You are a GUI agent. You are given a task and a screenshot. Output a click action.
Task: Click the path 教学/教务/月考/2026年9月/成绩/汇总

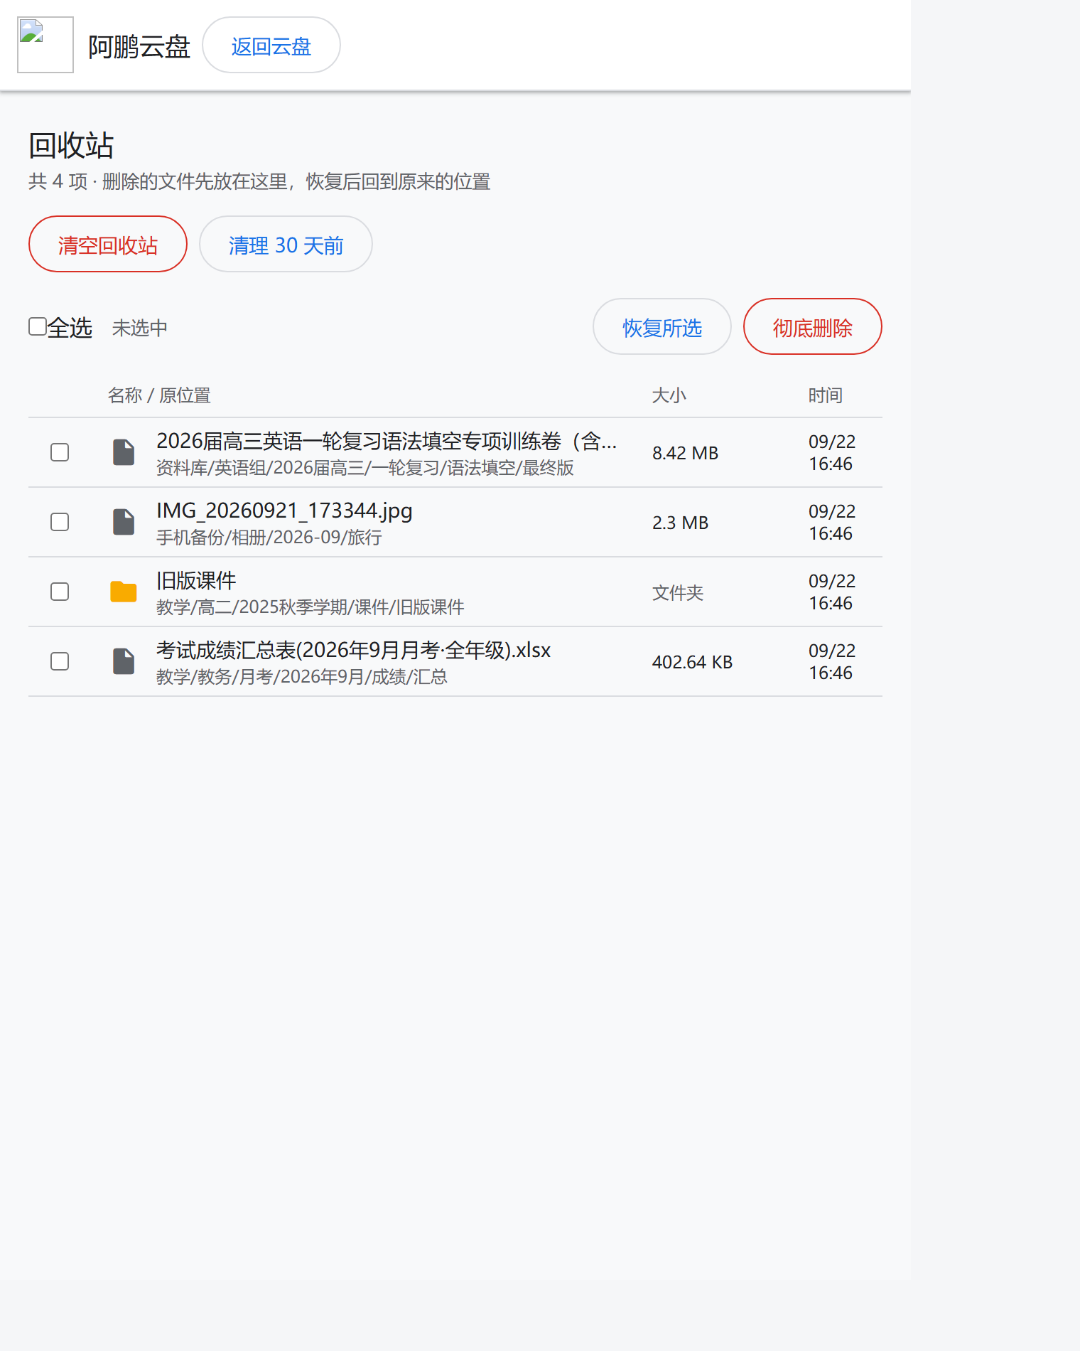pyautogui.click(x=302, y=677)
